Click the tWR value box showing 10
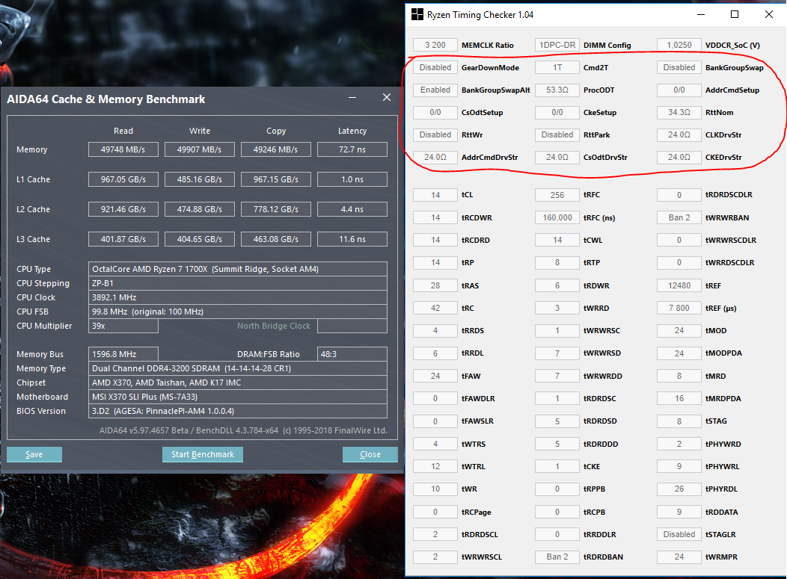The width and height of the screenshot is (787, 579). pyautogui.click(x=435, y=489)
